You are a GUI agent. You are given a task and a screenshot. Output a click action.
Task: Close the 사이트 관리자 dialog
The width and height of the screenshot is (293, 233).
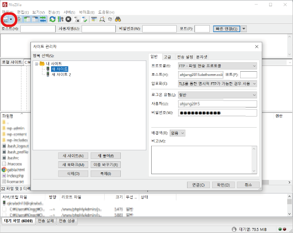point(257,47)
